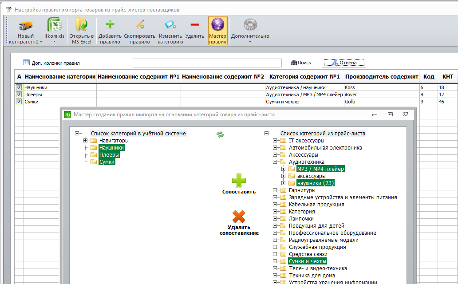The width and height of the screenshot is (458, 284).
Task: Click the iRiver manufacturer cell
Action: 382,95
